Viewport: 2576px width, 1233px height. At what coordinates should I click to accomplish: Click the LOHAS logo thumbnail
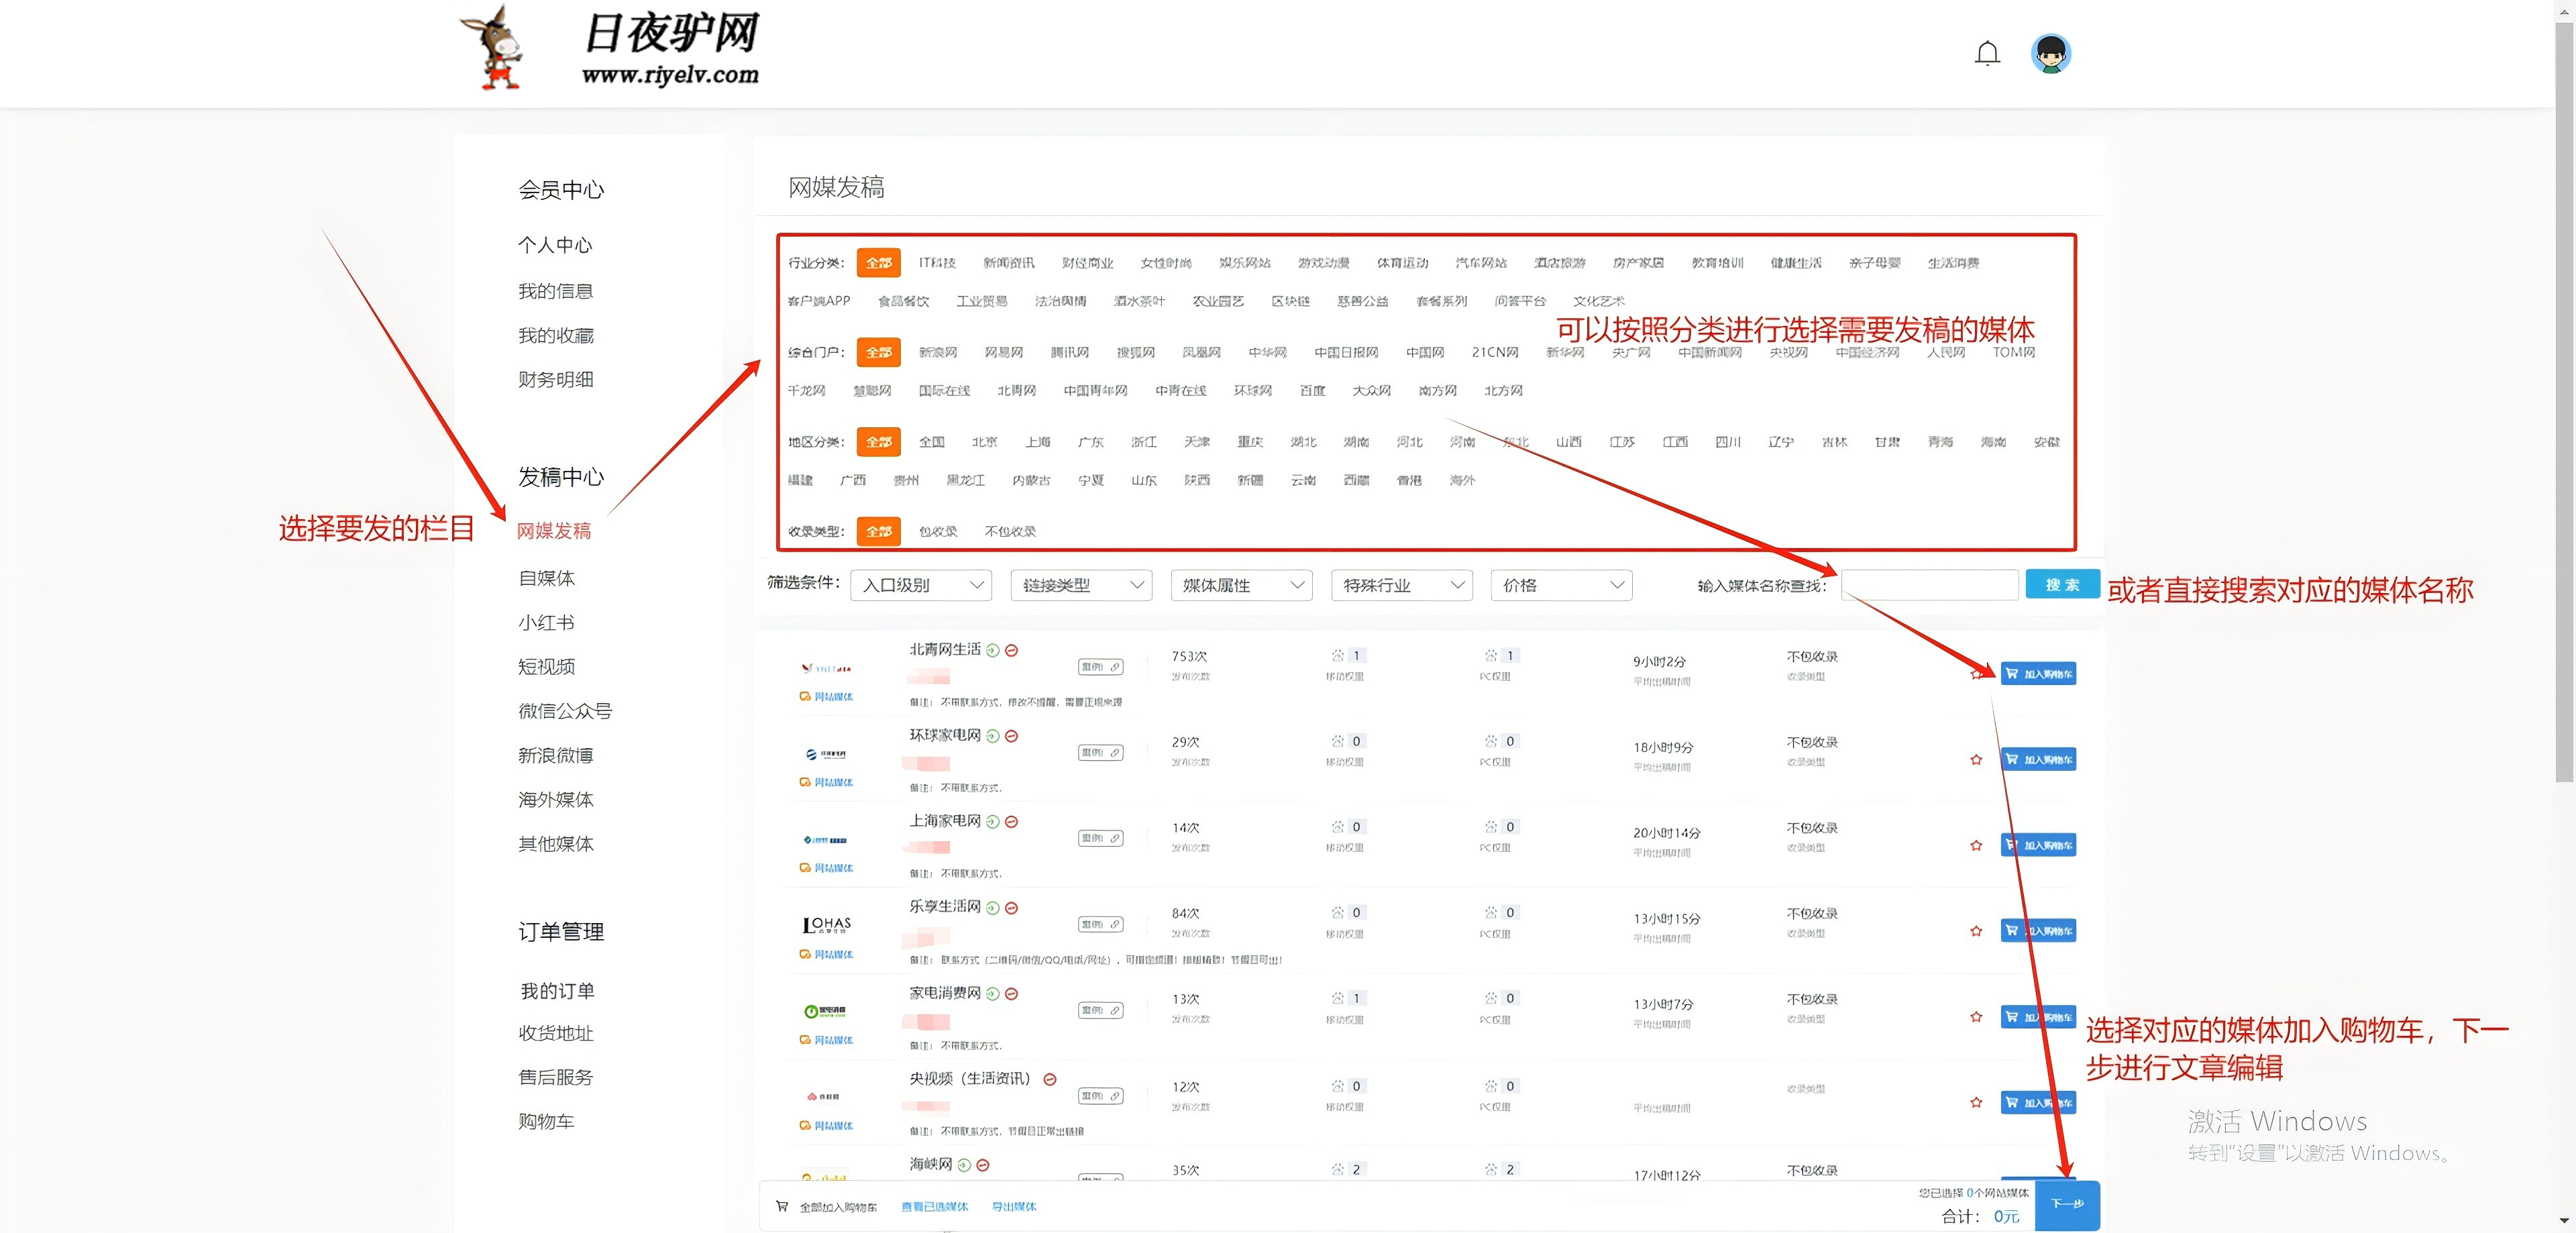827,925
